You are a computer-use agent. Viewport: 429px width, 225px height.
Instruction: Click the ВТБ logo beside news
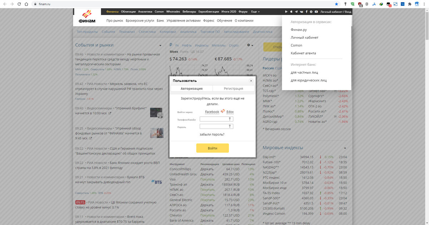[x=156, y=182]
